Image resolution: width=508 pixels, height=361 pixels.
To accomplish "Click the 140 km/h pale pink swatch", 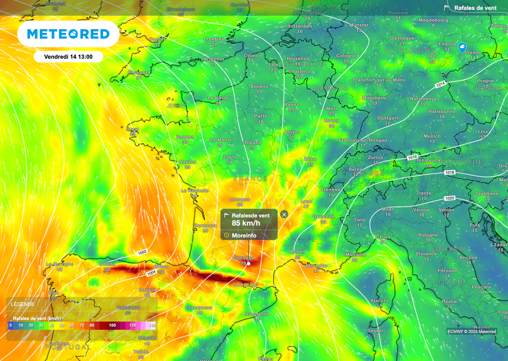I will [x=152, y=325].
